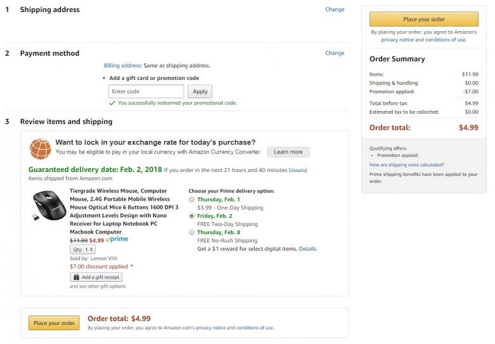The image size is (495, 344).
Task: Click Change for Shipping address
Action: click(334, 10)
